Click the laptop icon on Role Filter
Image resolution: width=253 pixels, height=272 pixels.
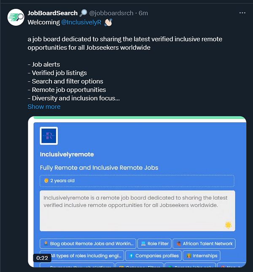pyautogui.click(x=143, y=243)
